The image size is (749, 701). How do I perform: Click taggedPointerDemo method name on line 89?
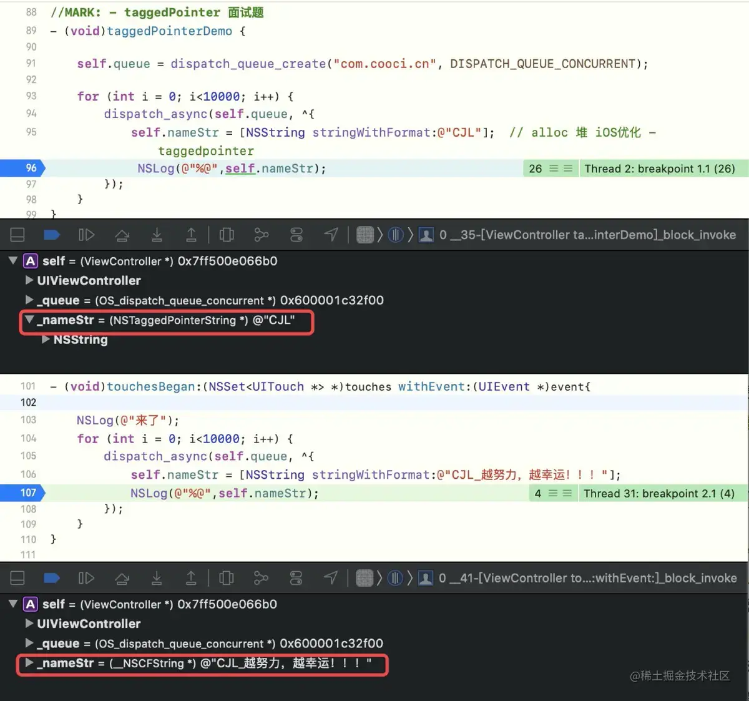[x=170, y=31]
